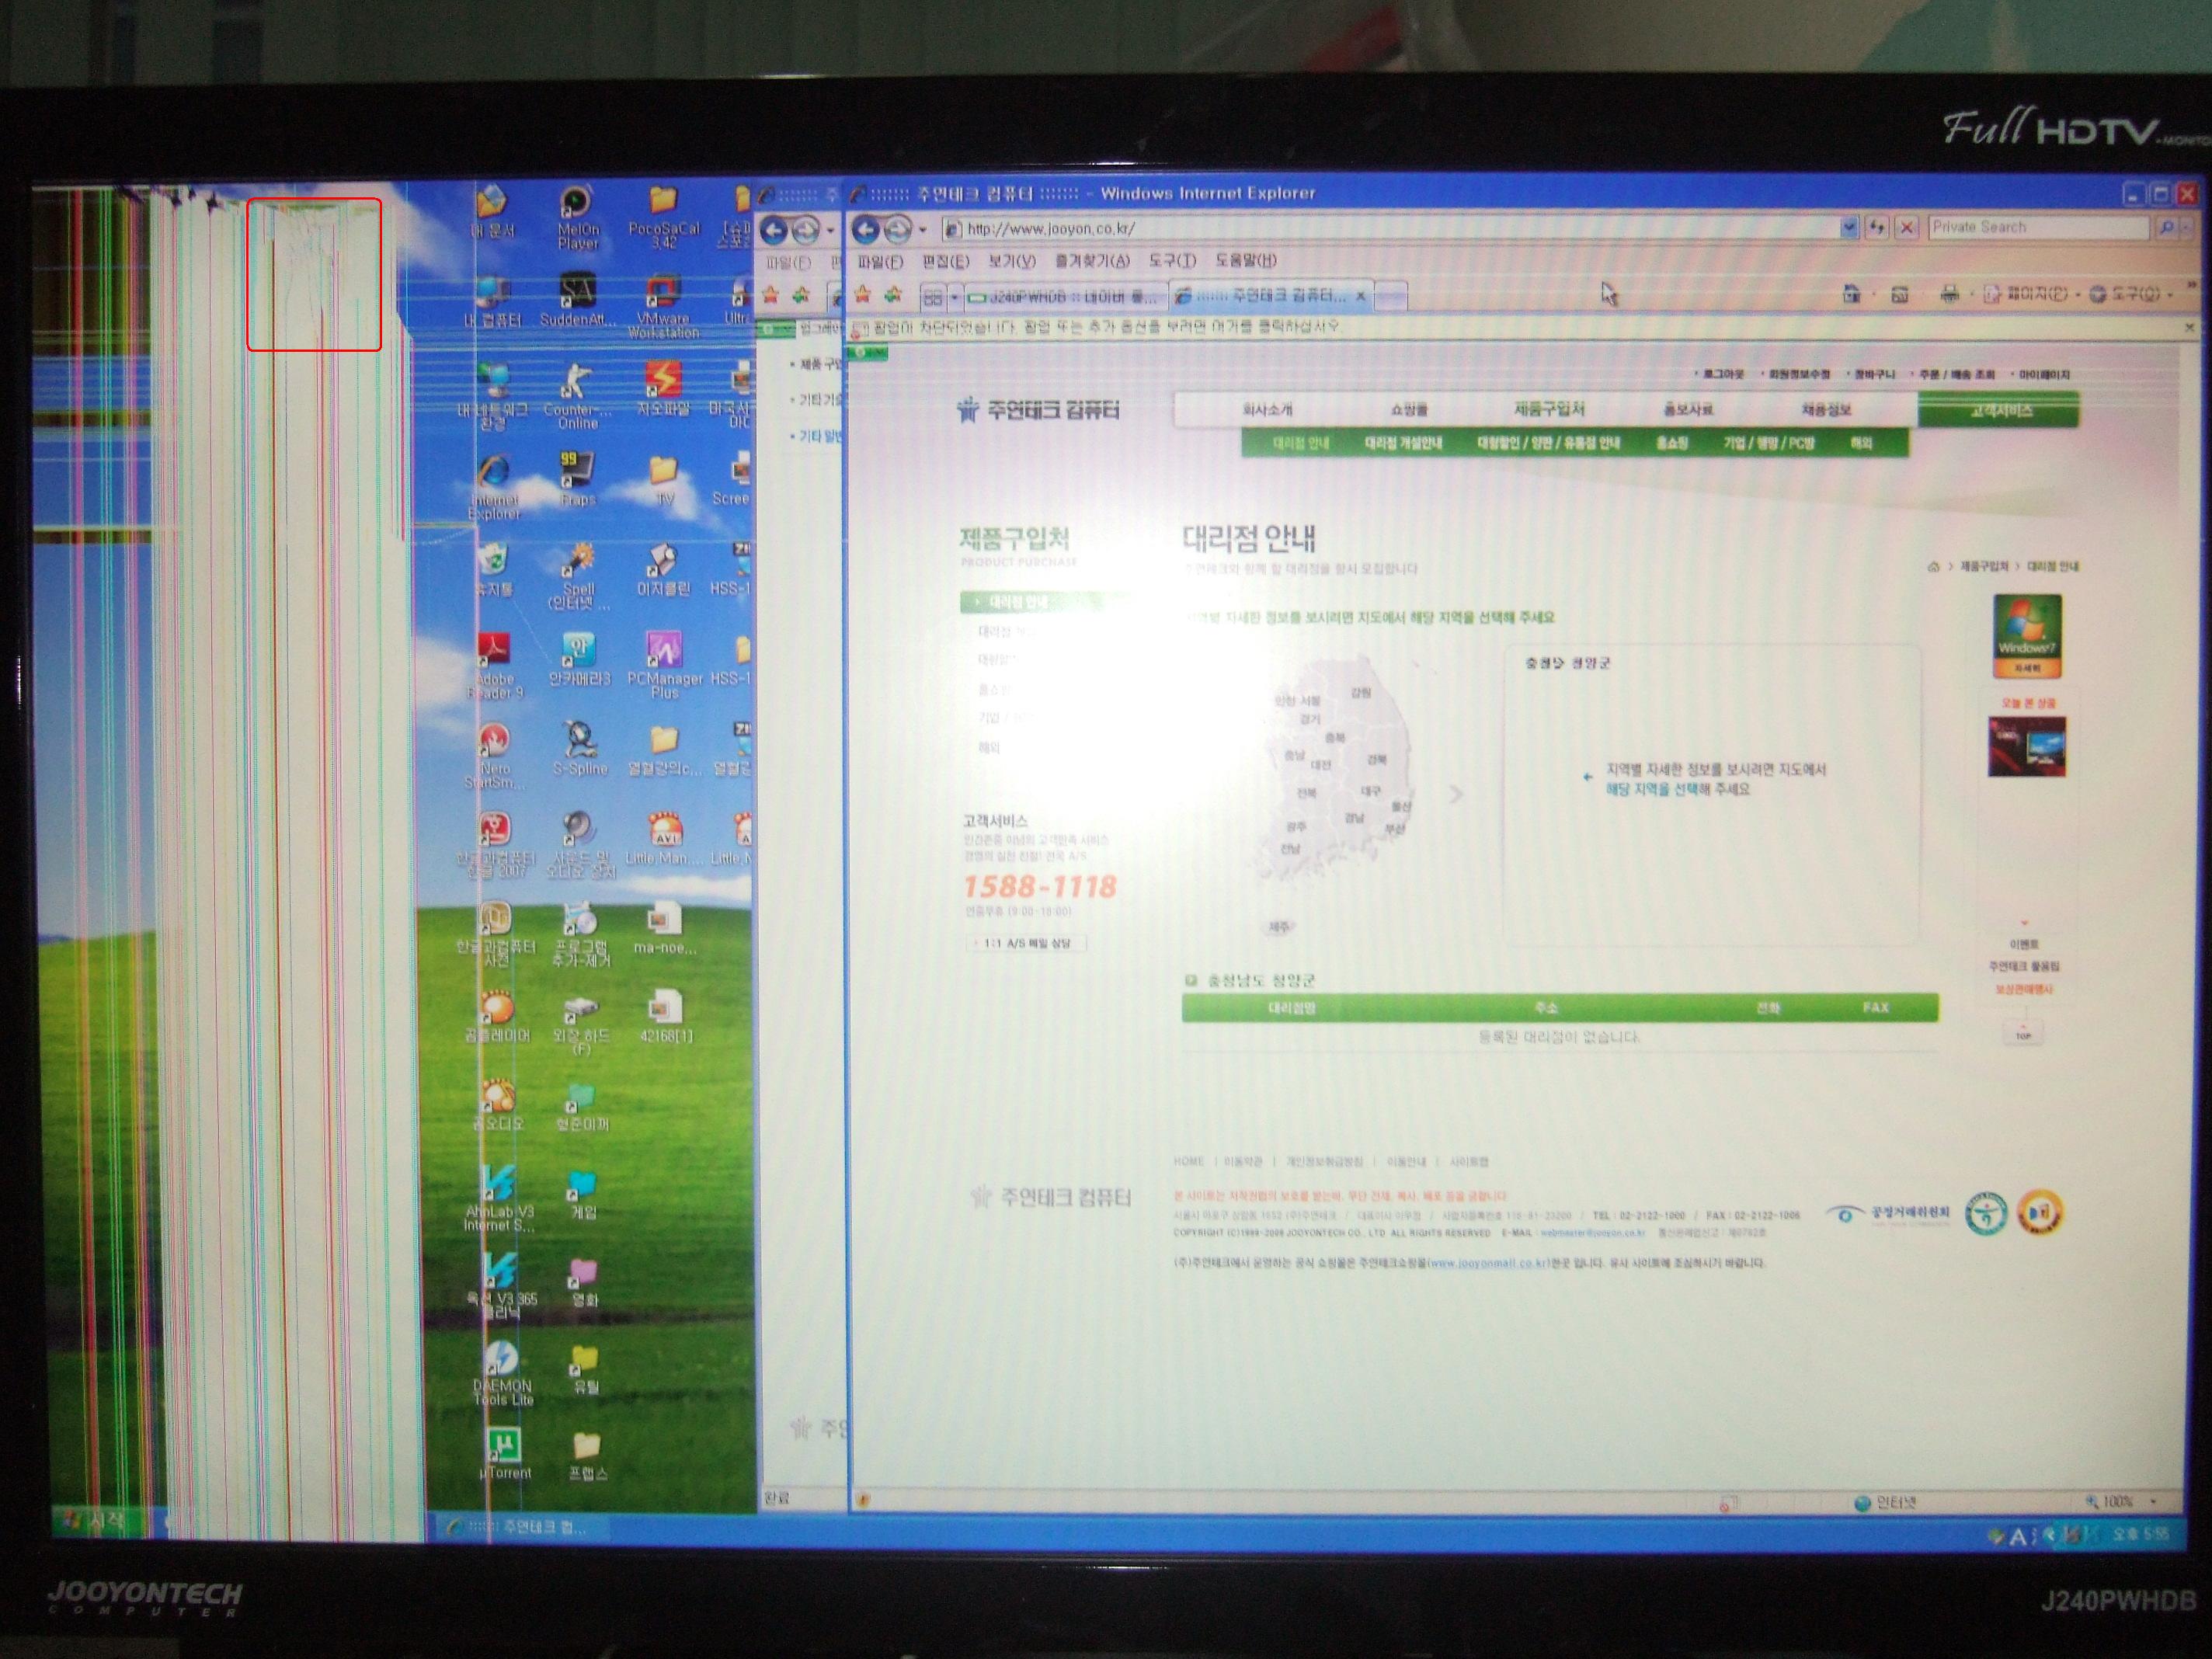Image resolution: width=2212 pixels, height=1659 pixels.
Task: Open the recent pages dropdown beside forward button
Action: [922, 230]
